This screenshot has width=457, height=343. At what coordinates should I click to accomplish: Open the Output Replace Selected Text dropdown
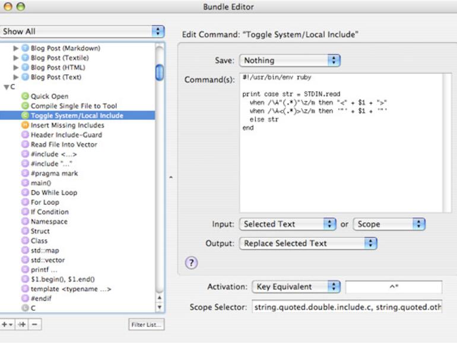[x=308, y=243]
